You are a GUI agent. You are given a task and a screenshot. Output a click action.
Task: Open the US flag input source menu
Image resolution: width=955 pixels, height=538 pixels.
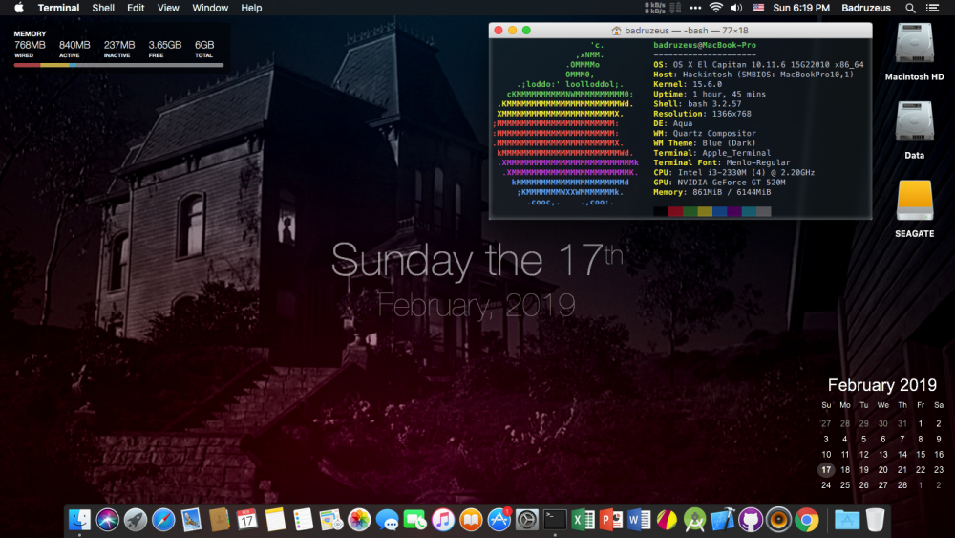[758, 8]
